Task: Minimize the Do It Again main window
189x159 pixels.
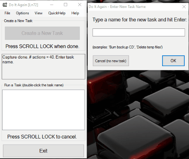Action: pos(52,5)
